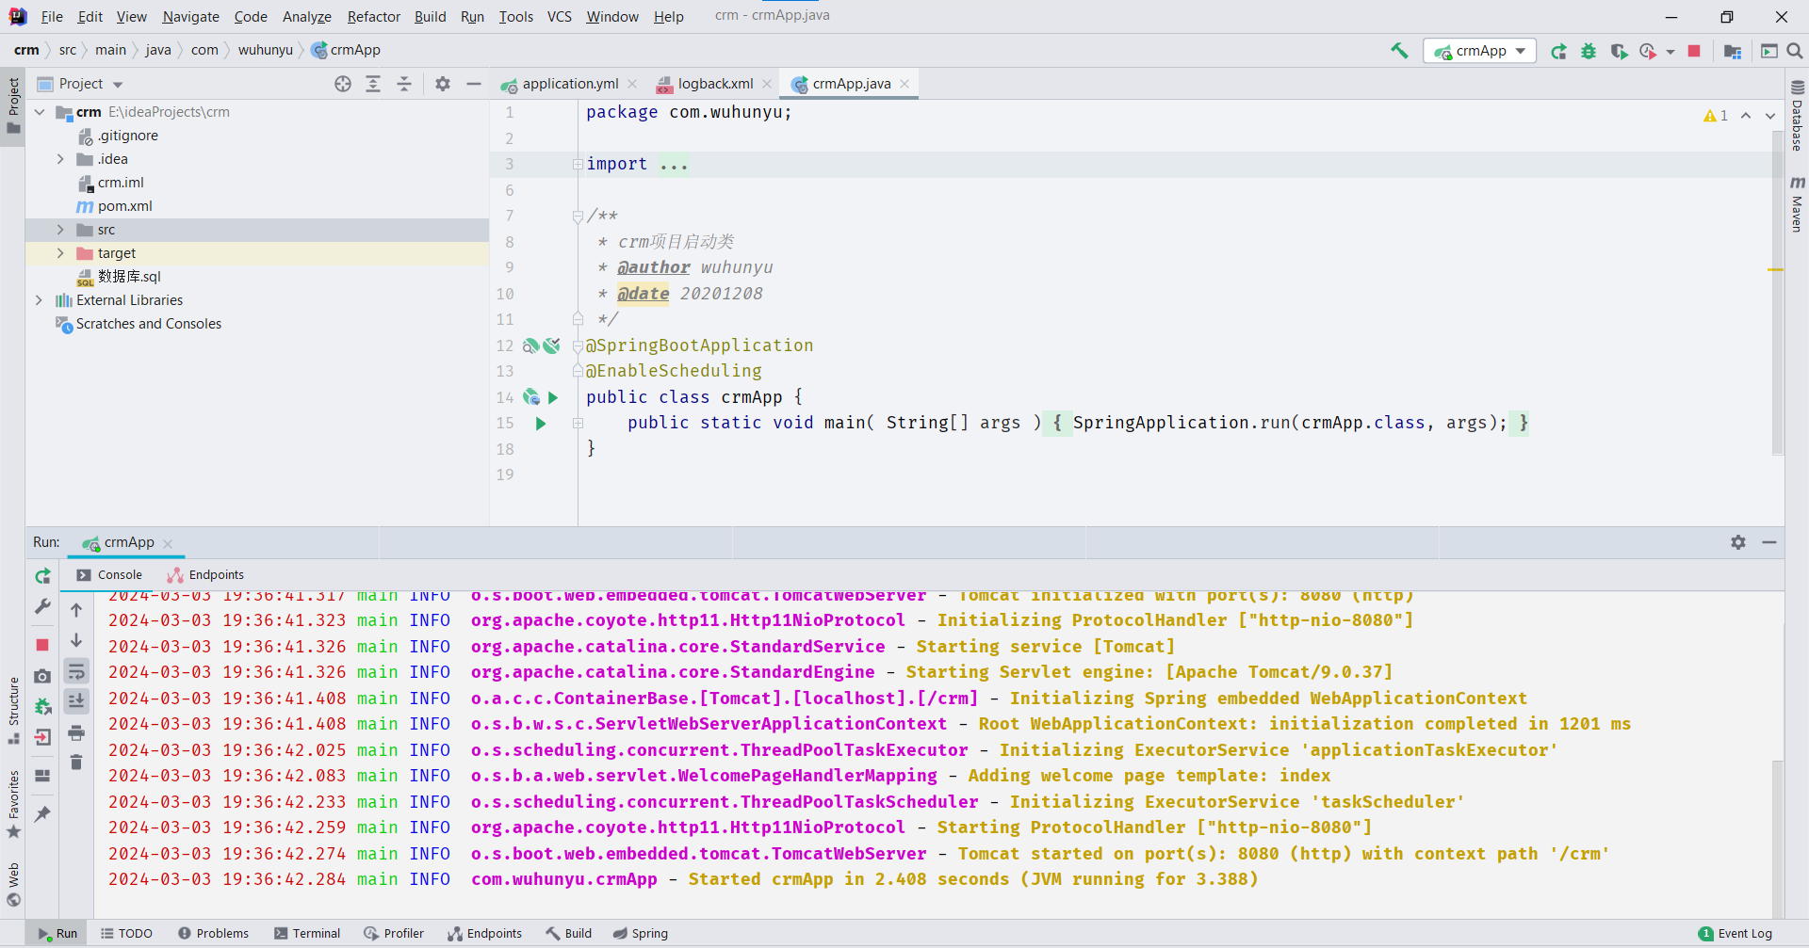Minimize the Run tool window
1809x948 pixels.
tap(1769, 542)
